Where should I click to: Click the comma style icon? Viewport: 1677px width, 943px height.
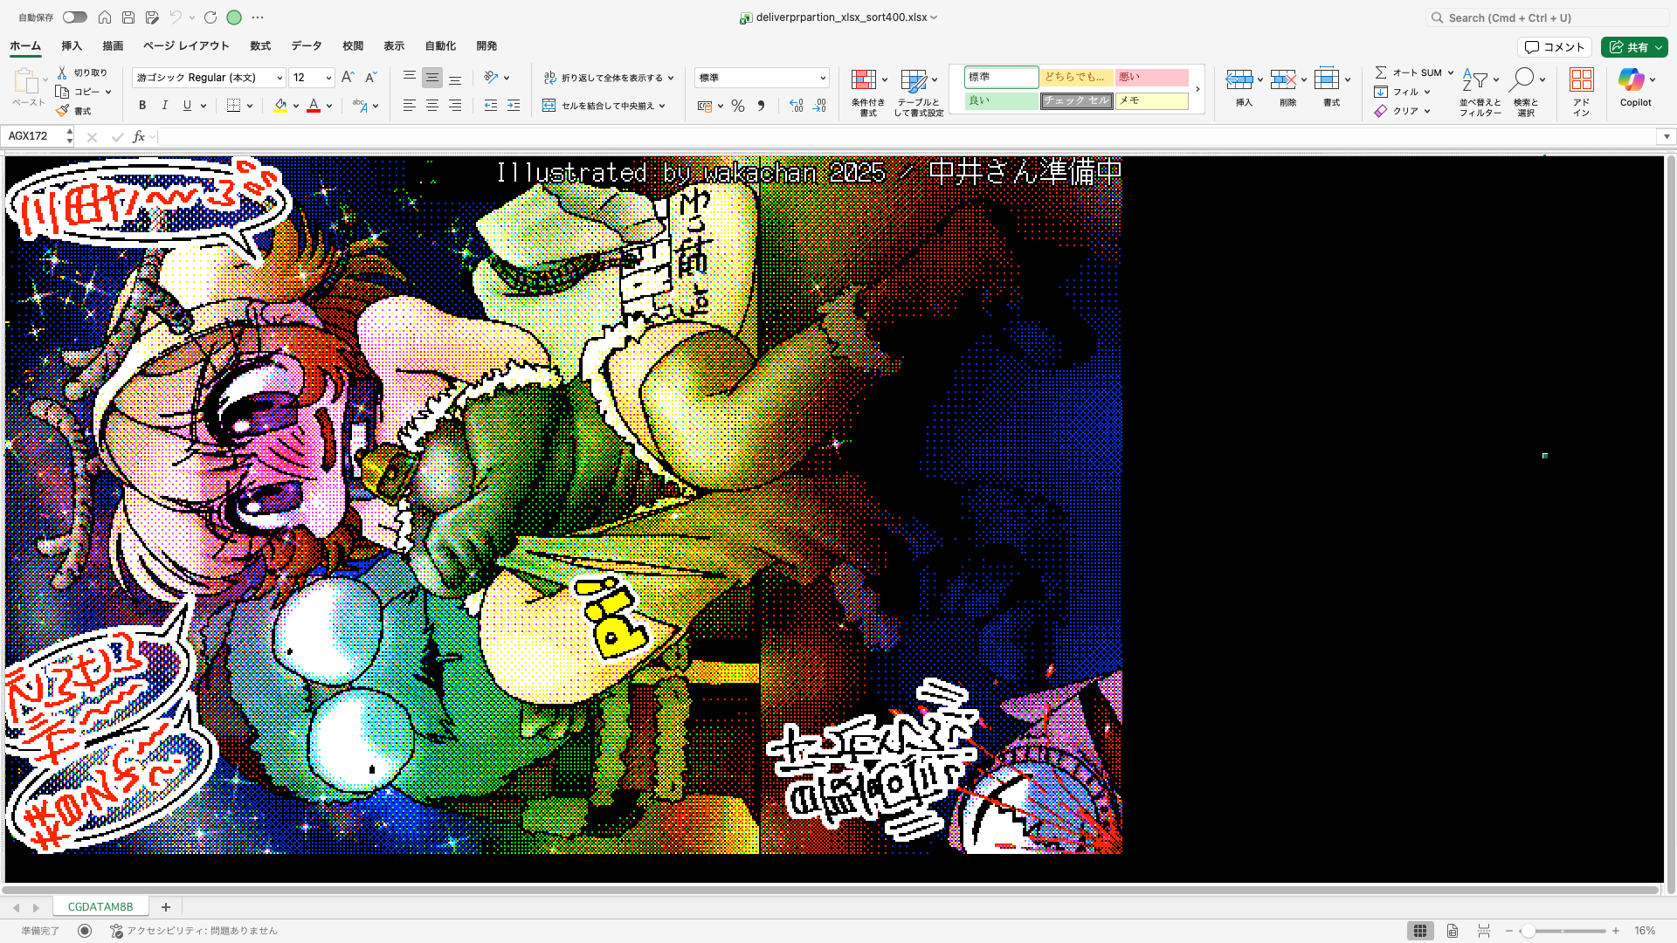tap(762, 106)
